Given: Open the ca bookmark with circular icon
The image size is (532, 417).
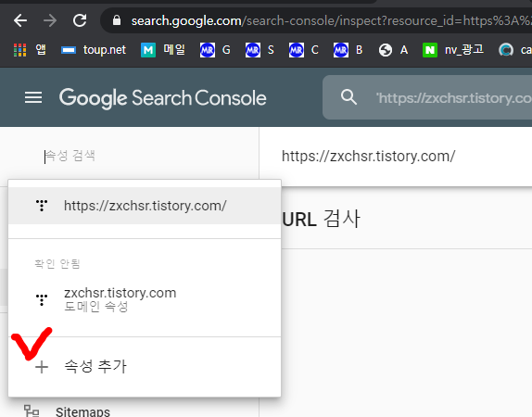Looking at the screenshot, I should (x=515, y=50).
